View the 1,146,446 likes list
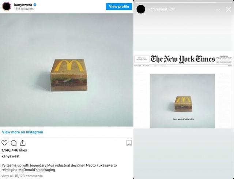This screenshot has height=179, width=234. tap(15, 150)
